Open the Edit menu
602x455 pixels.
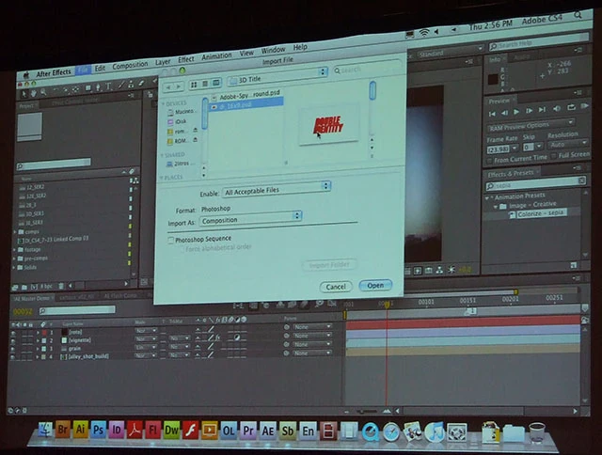coord(100,68)
